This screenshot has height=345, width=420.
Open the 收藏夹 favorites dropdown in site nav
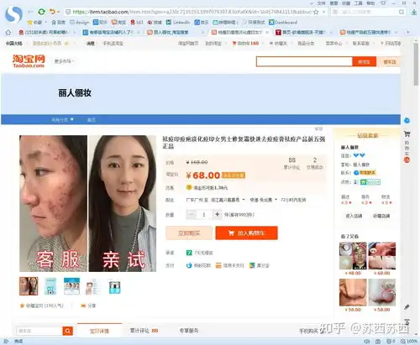281,44
